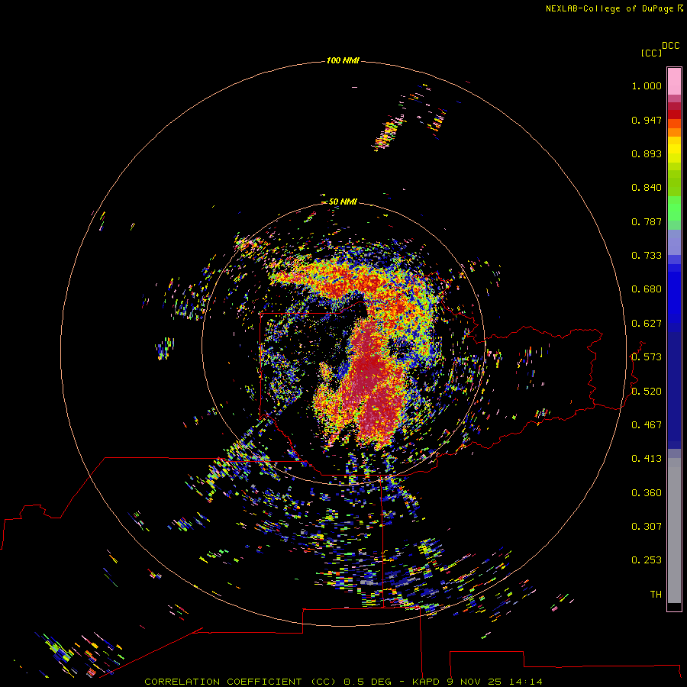This screenshot has width=687, height=687.
Task: Select the 0.627 scale value
Action: [647, 324]
